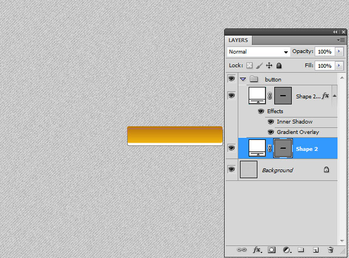
Task: Select the Shape 2 copy layer name
Action: (308, 96)
